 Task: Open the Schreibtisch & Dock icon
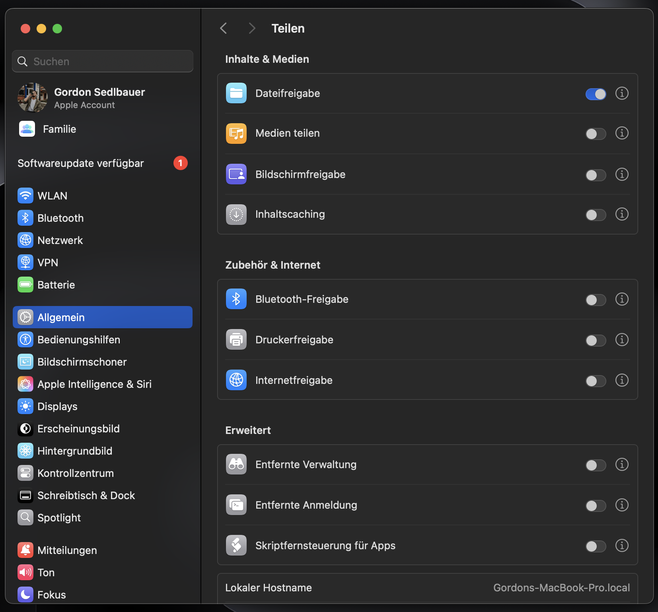[25, 495]
